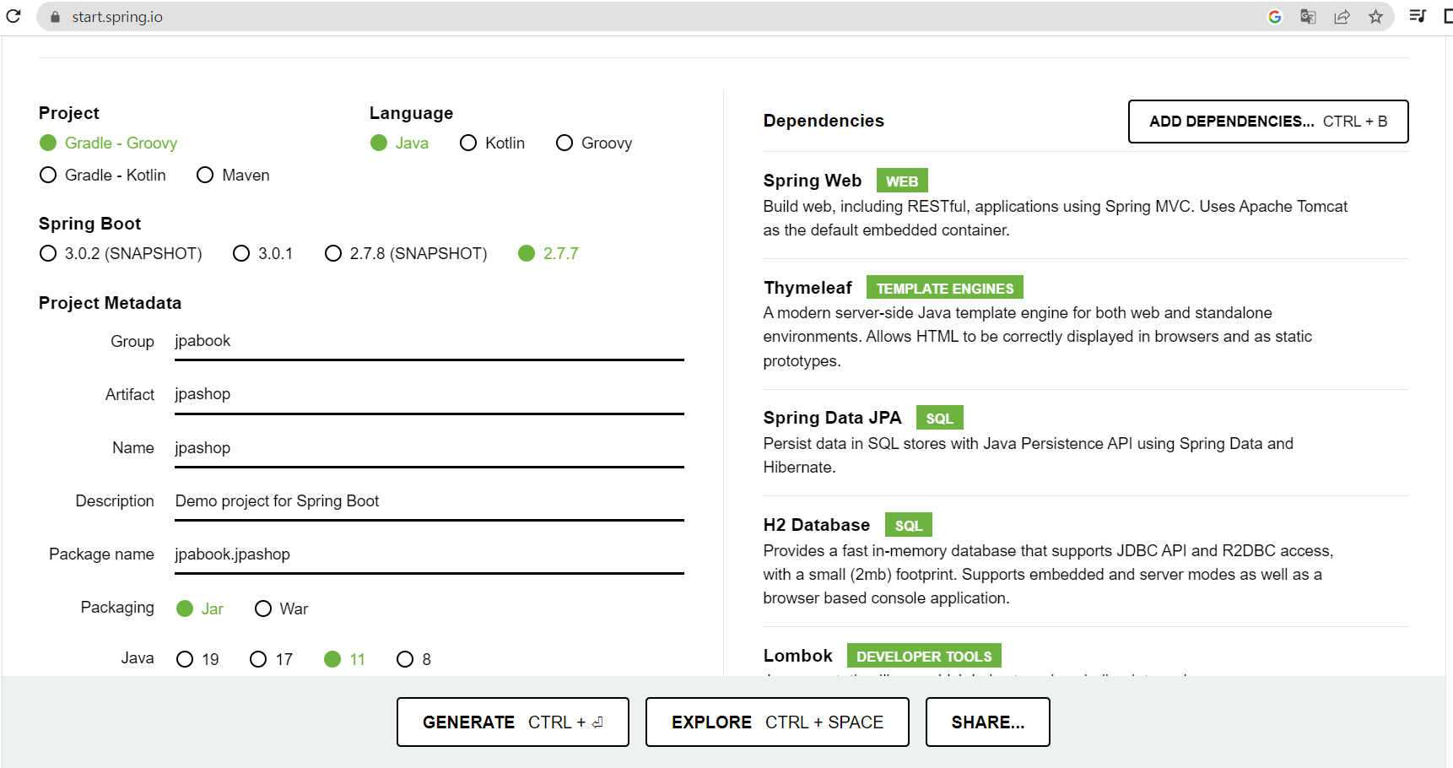1453x768 pixels.
Task: Select Gradle - Kotlin project type
Action: pyautogui.click(x=103, y=175)
